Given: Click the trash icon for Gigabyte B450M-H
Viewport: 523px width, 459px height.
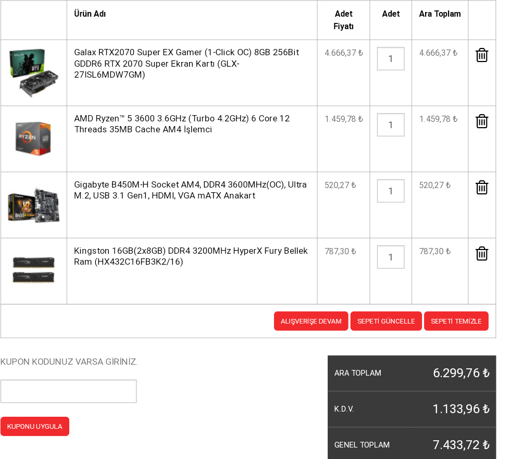Looking at the screenshot, I should (482, 187).
